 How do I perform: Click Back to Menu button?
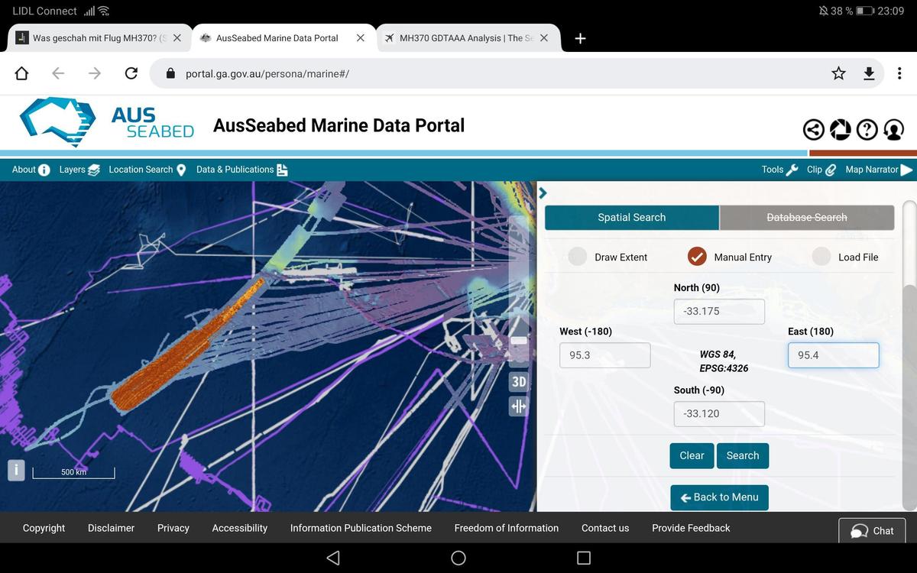point(719,497)
